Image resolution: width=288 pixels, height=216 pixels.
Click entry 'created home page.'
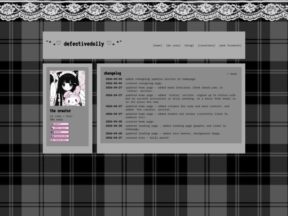pos(140,122)
